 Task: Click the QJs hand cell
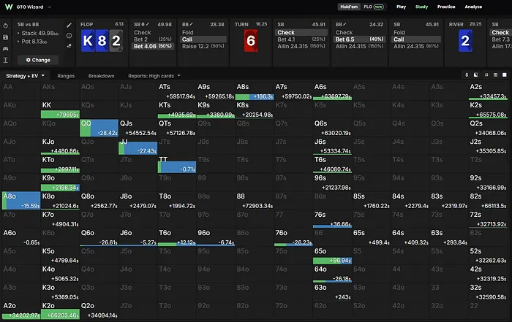click(138, 128)
